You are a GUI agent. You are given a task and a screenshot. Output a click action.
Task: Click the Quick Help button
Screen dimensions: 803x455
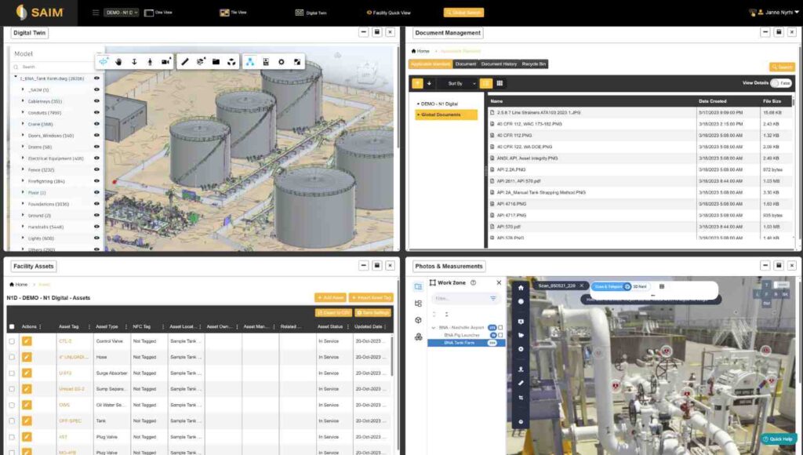pyautogui.click(x=778, y=439)
